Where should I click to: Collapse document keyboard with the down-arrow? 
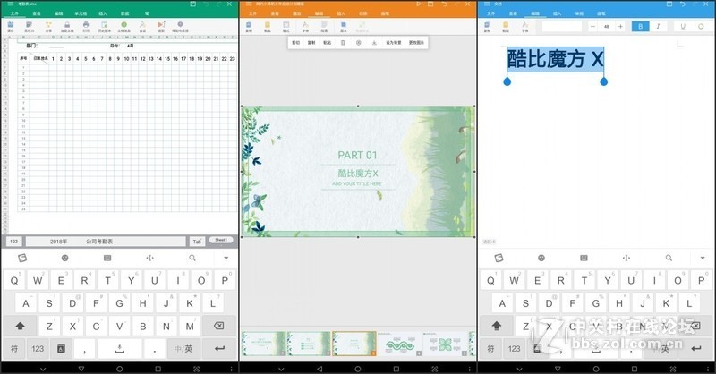[703, 258]
